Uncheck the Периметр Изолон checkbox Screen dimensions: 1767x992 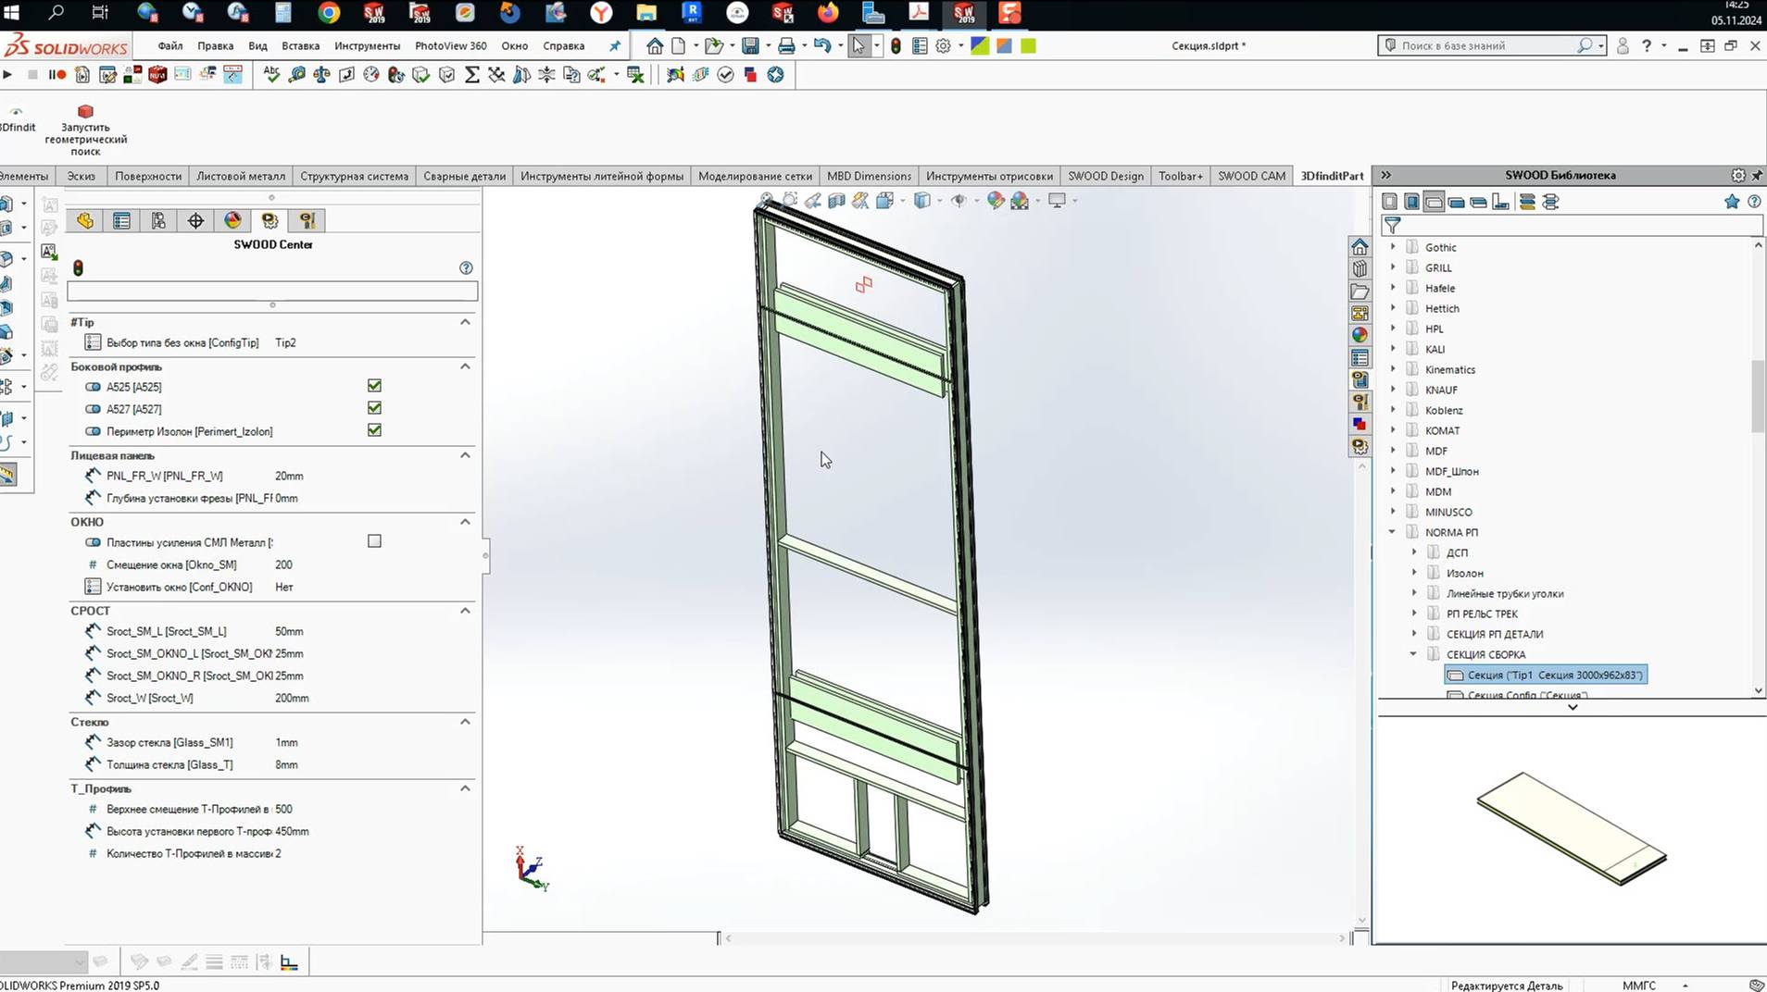pyautogui.click(x=374, y=429)
